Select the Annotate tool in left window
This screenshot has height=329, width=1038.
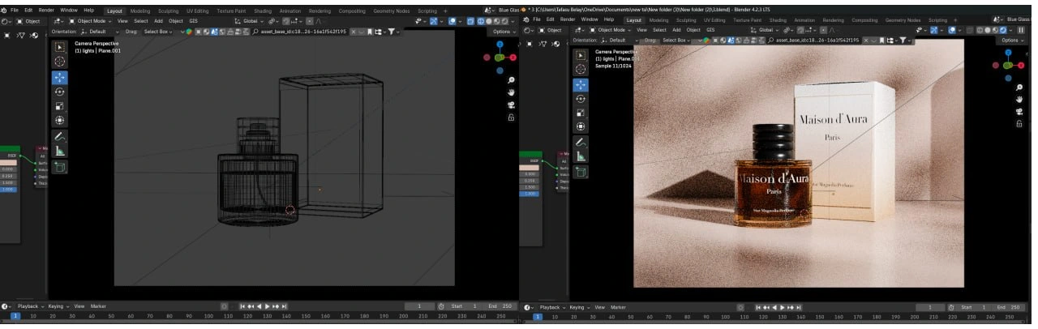[x=60, y=137]
